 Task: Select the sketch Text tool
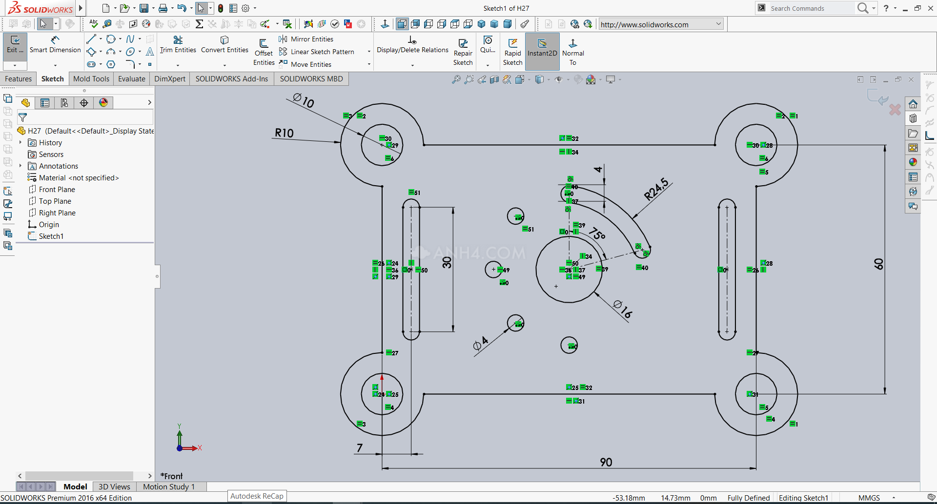click(150, 52)
